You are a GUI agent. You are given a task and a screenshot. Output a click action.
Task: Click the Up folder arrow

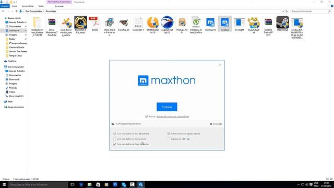pyautogui.click(x=16, y=11)
